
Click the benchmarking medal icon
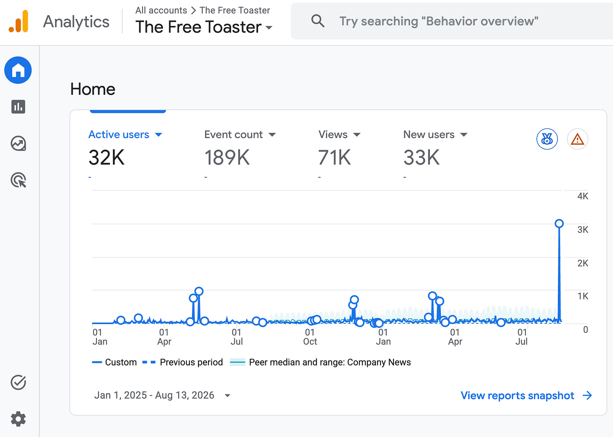(x=547, y=139)
